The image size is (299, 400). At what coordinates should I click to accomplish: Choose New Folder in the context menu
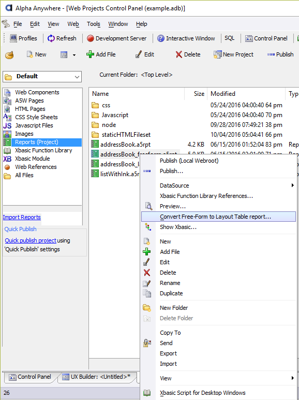(x=174, y=308)
